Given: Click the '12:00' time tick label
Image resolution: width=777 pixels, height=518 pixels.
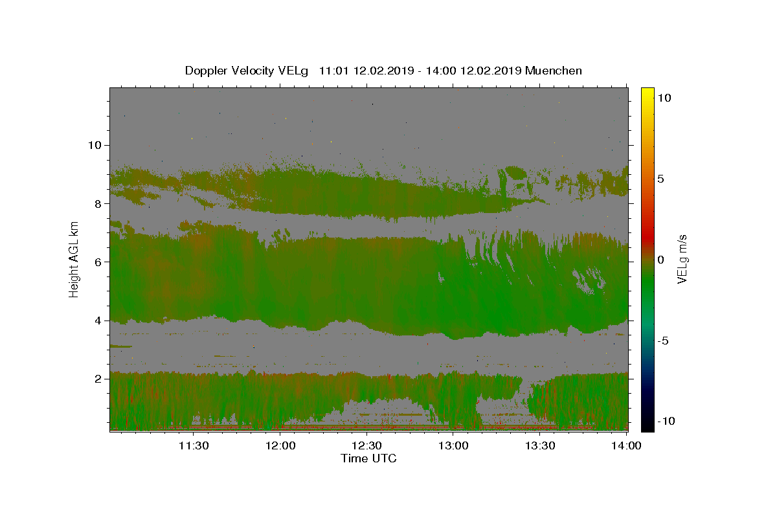Looking at the screenshot, I should (x=280, y=445).
